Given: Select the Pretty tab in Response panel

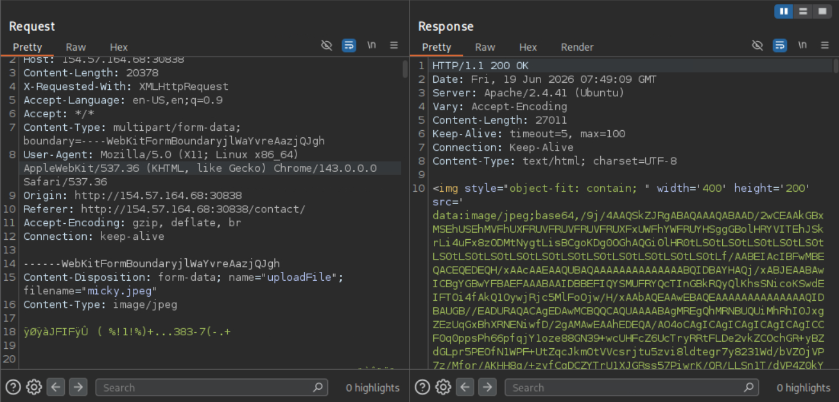Looking at the screenshot, I should pos(437,47).
